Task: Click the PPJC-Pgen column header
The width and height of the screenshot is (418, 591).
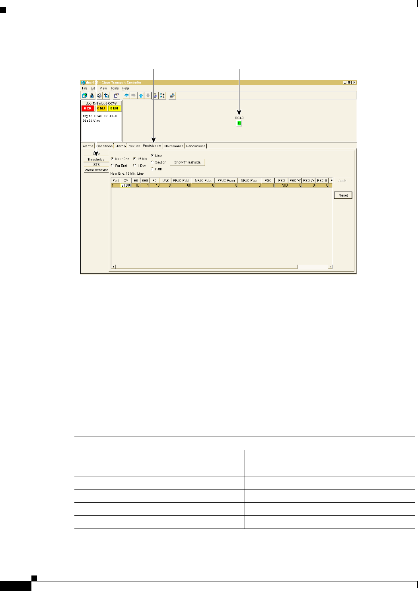Action: pyautogui.click(x=226, y=181)
